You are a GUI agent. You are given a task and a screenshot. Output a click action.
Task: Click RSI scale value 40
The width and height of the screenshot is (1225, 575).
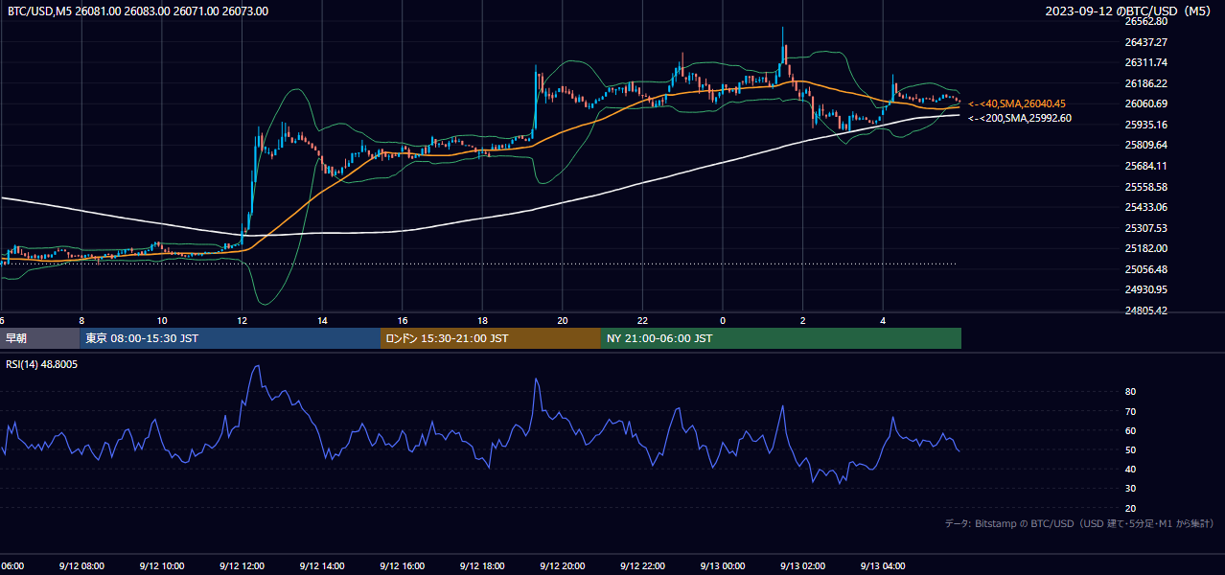1131,470
